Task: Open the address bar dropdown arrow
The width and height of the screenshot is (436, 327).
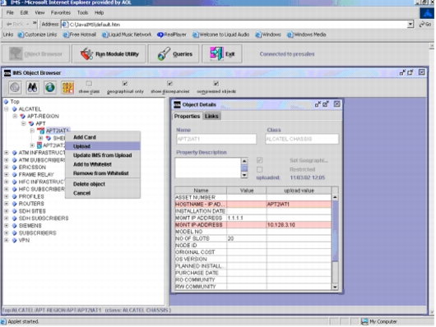Action: click(410, 25)
